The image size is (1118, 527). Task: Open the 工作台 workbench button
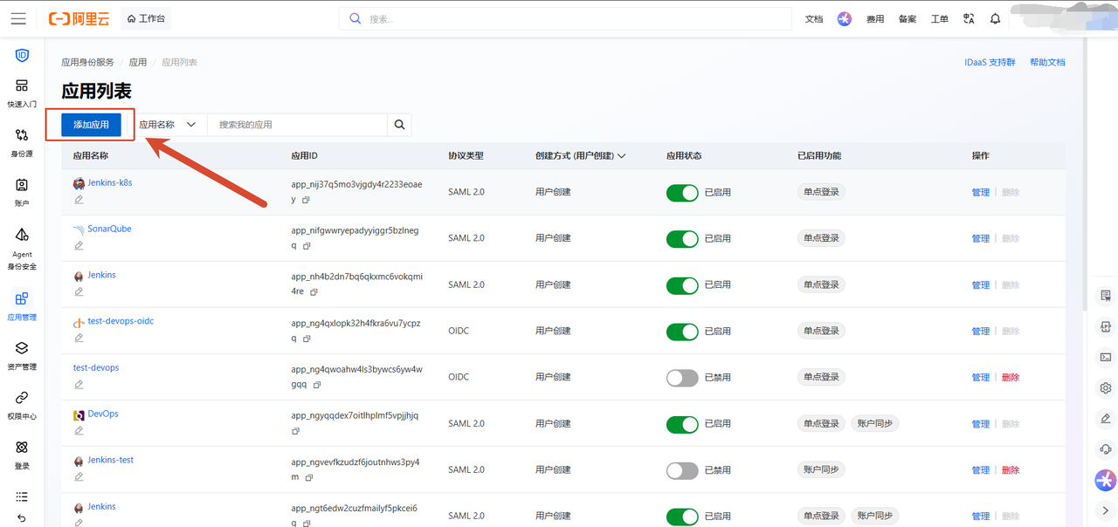tap(146, 18)
